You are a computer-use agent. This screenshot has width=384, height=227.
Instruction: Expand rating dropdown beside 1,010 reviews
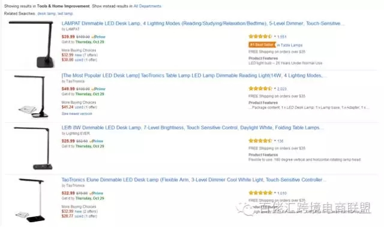click(x=275, y=193)
